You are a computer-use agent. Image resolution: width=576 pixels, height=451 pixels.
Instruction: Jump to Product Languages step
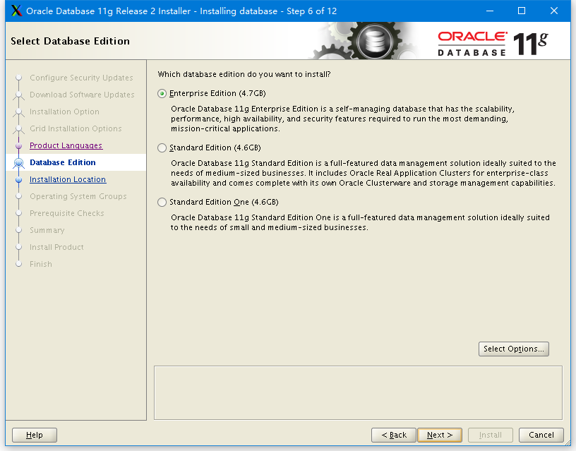(66, 145)
